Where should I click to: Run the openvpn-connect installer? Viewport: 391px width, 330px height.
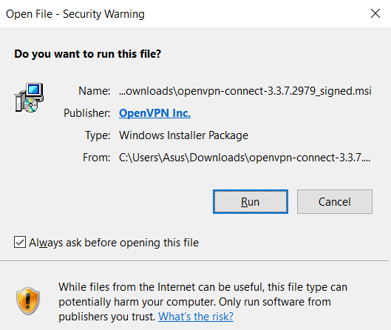tap(251, 202)
